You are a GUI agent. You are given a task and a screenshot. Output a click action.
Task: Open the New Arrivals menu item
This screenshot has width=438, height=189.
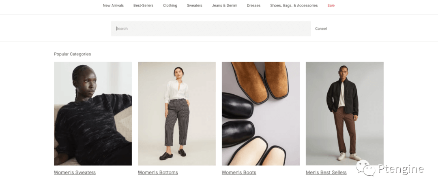tap(113, 6)
